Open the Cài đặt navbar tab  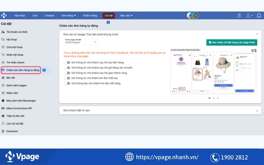[x=109, y=16]
